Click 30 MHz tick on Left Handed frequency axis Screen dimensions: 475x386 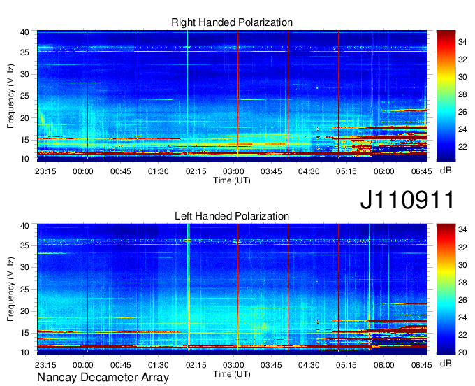click(24, 267)
